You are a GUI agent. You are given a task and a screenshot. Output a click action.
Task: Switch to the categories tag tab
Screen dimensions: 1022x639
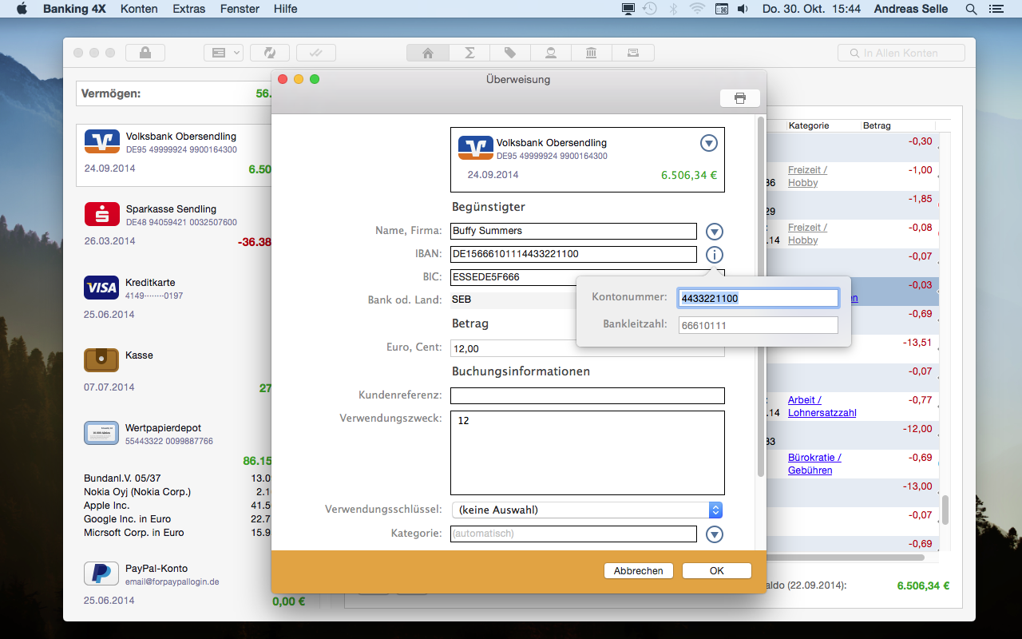coord(510,53)
